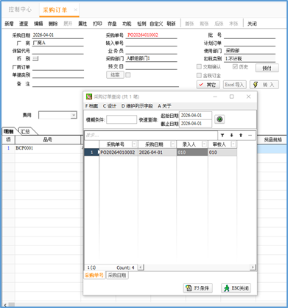
Task: Click the 录入人 cell showing 010
Action: [192, 153]
